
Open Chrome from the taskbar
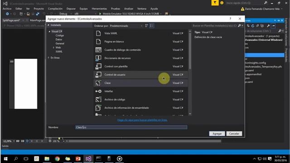coord(57,159)
